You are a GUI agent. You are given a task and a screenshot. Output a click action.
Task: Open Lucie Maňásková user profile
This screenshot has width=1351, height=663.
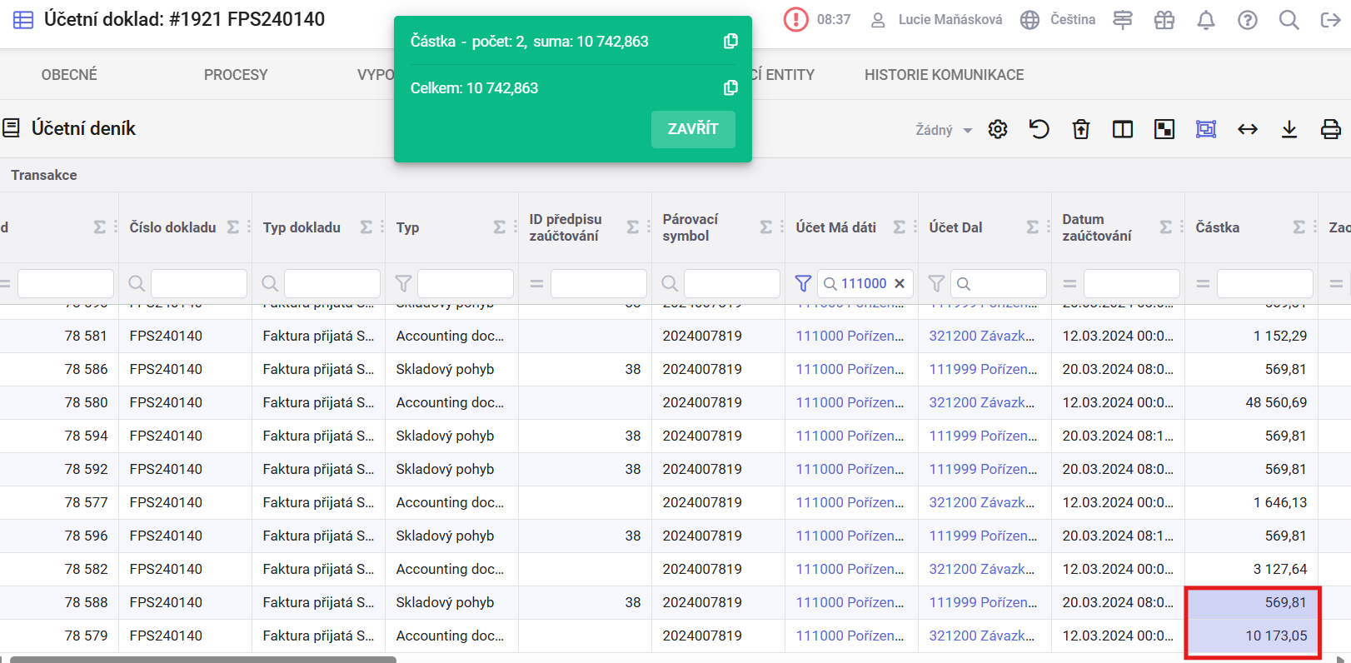[x=936, y=19]
